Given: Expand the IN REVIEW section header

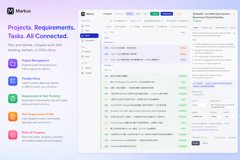Looking at the screenshot, I should click(108, 65).
